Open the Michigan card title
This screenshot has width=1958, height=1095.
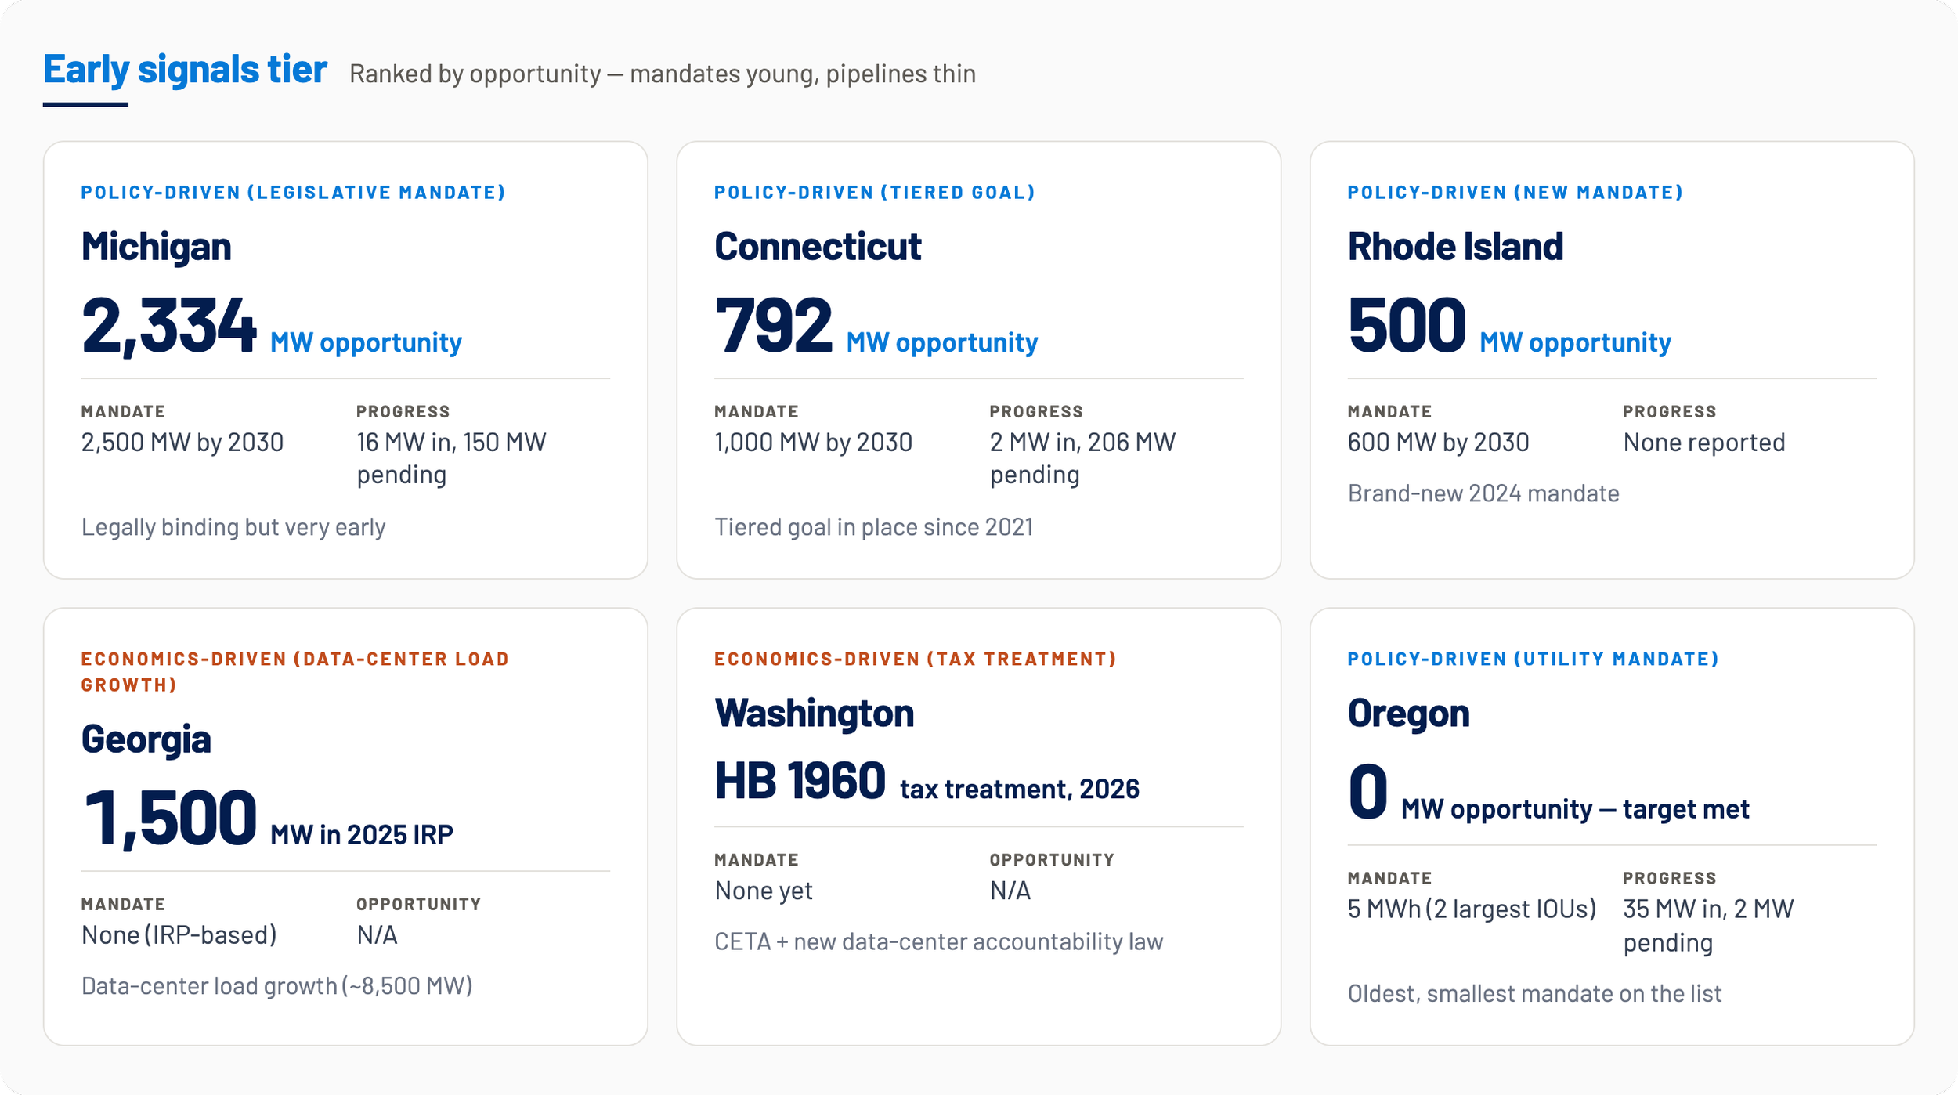tap(157, 247)
